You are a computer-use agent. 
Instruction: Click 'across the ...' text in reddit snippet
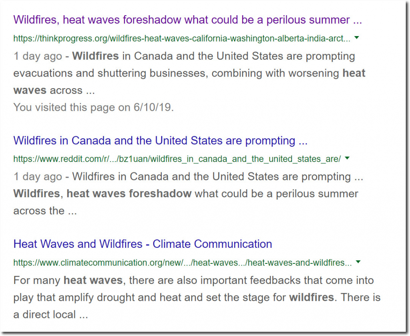(x=45, y=211)
